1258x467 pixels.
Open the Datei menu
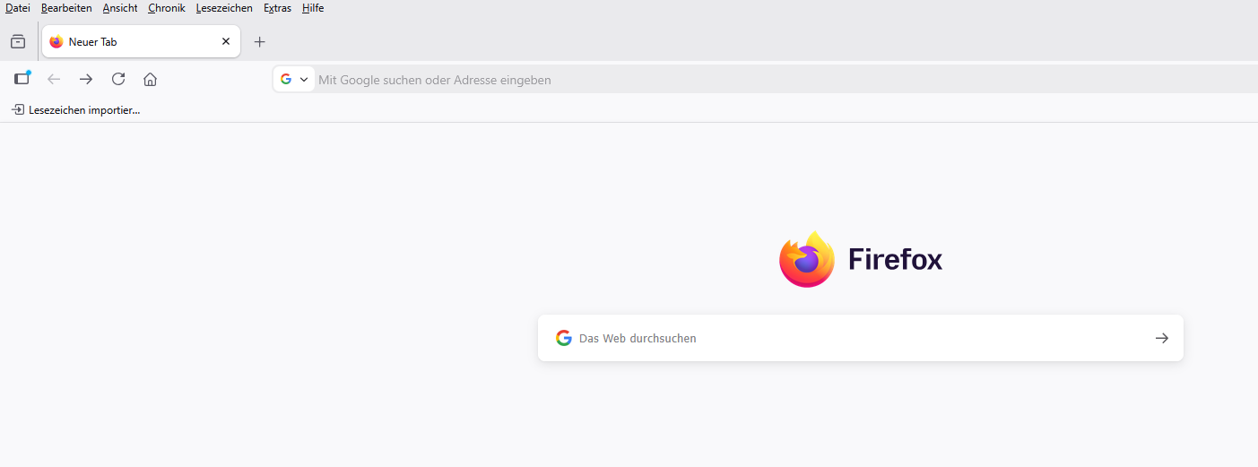(x=18, y=8)
